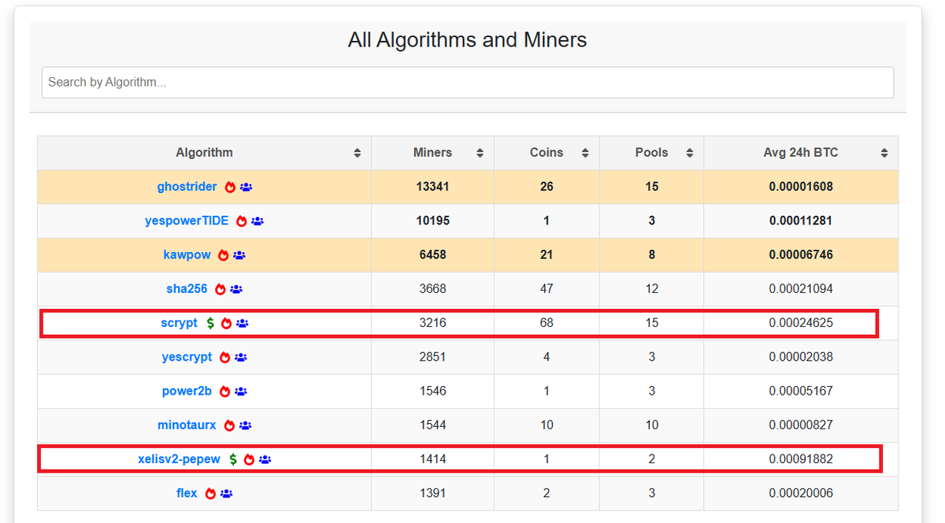Viewport: 945px width, 523px height.
Task: Focus the Search by Algorithm field
Action: coord(468,82)
